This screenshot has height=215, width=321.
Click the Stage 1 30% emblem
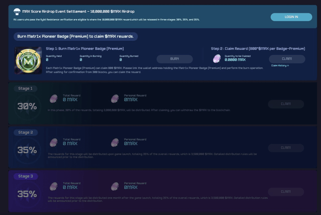coord(27,107)
